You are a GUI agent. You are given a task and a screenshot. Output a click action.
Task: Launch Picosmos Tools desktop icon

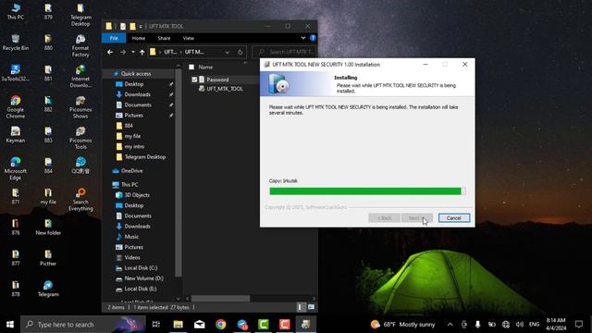click(x=80, y=138)
